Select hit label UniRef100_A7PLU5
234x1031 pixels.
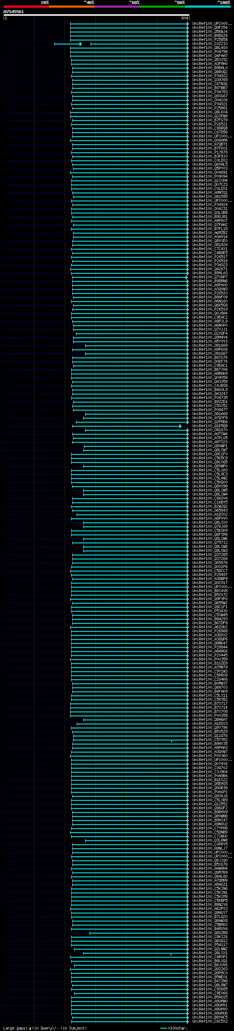[210, 438]
